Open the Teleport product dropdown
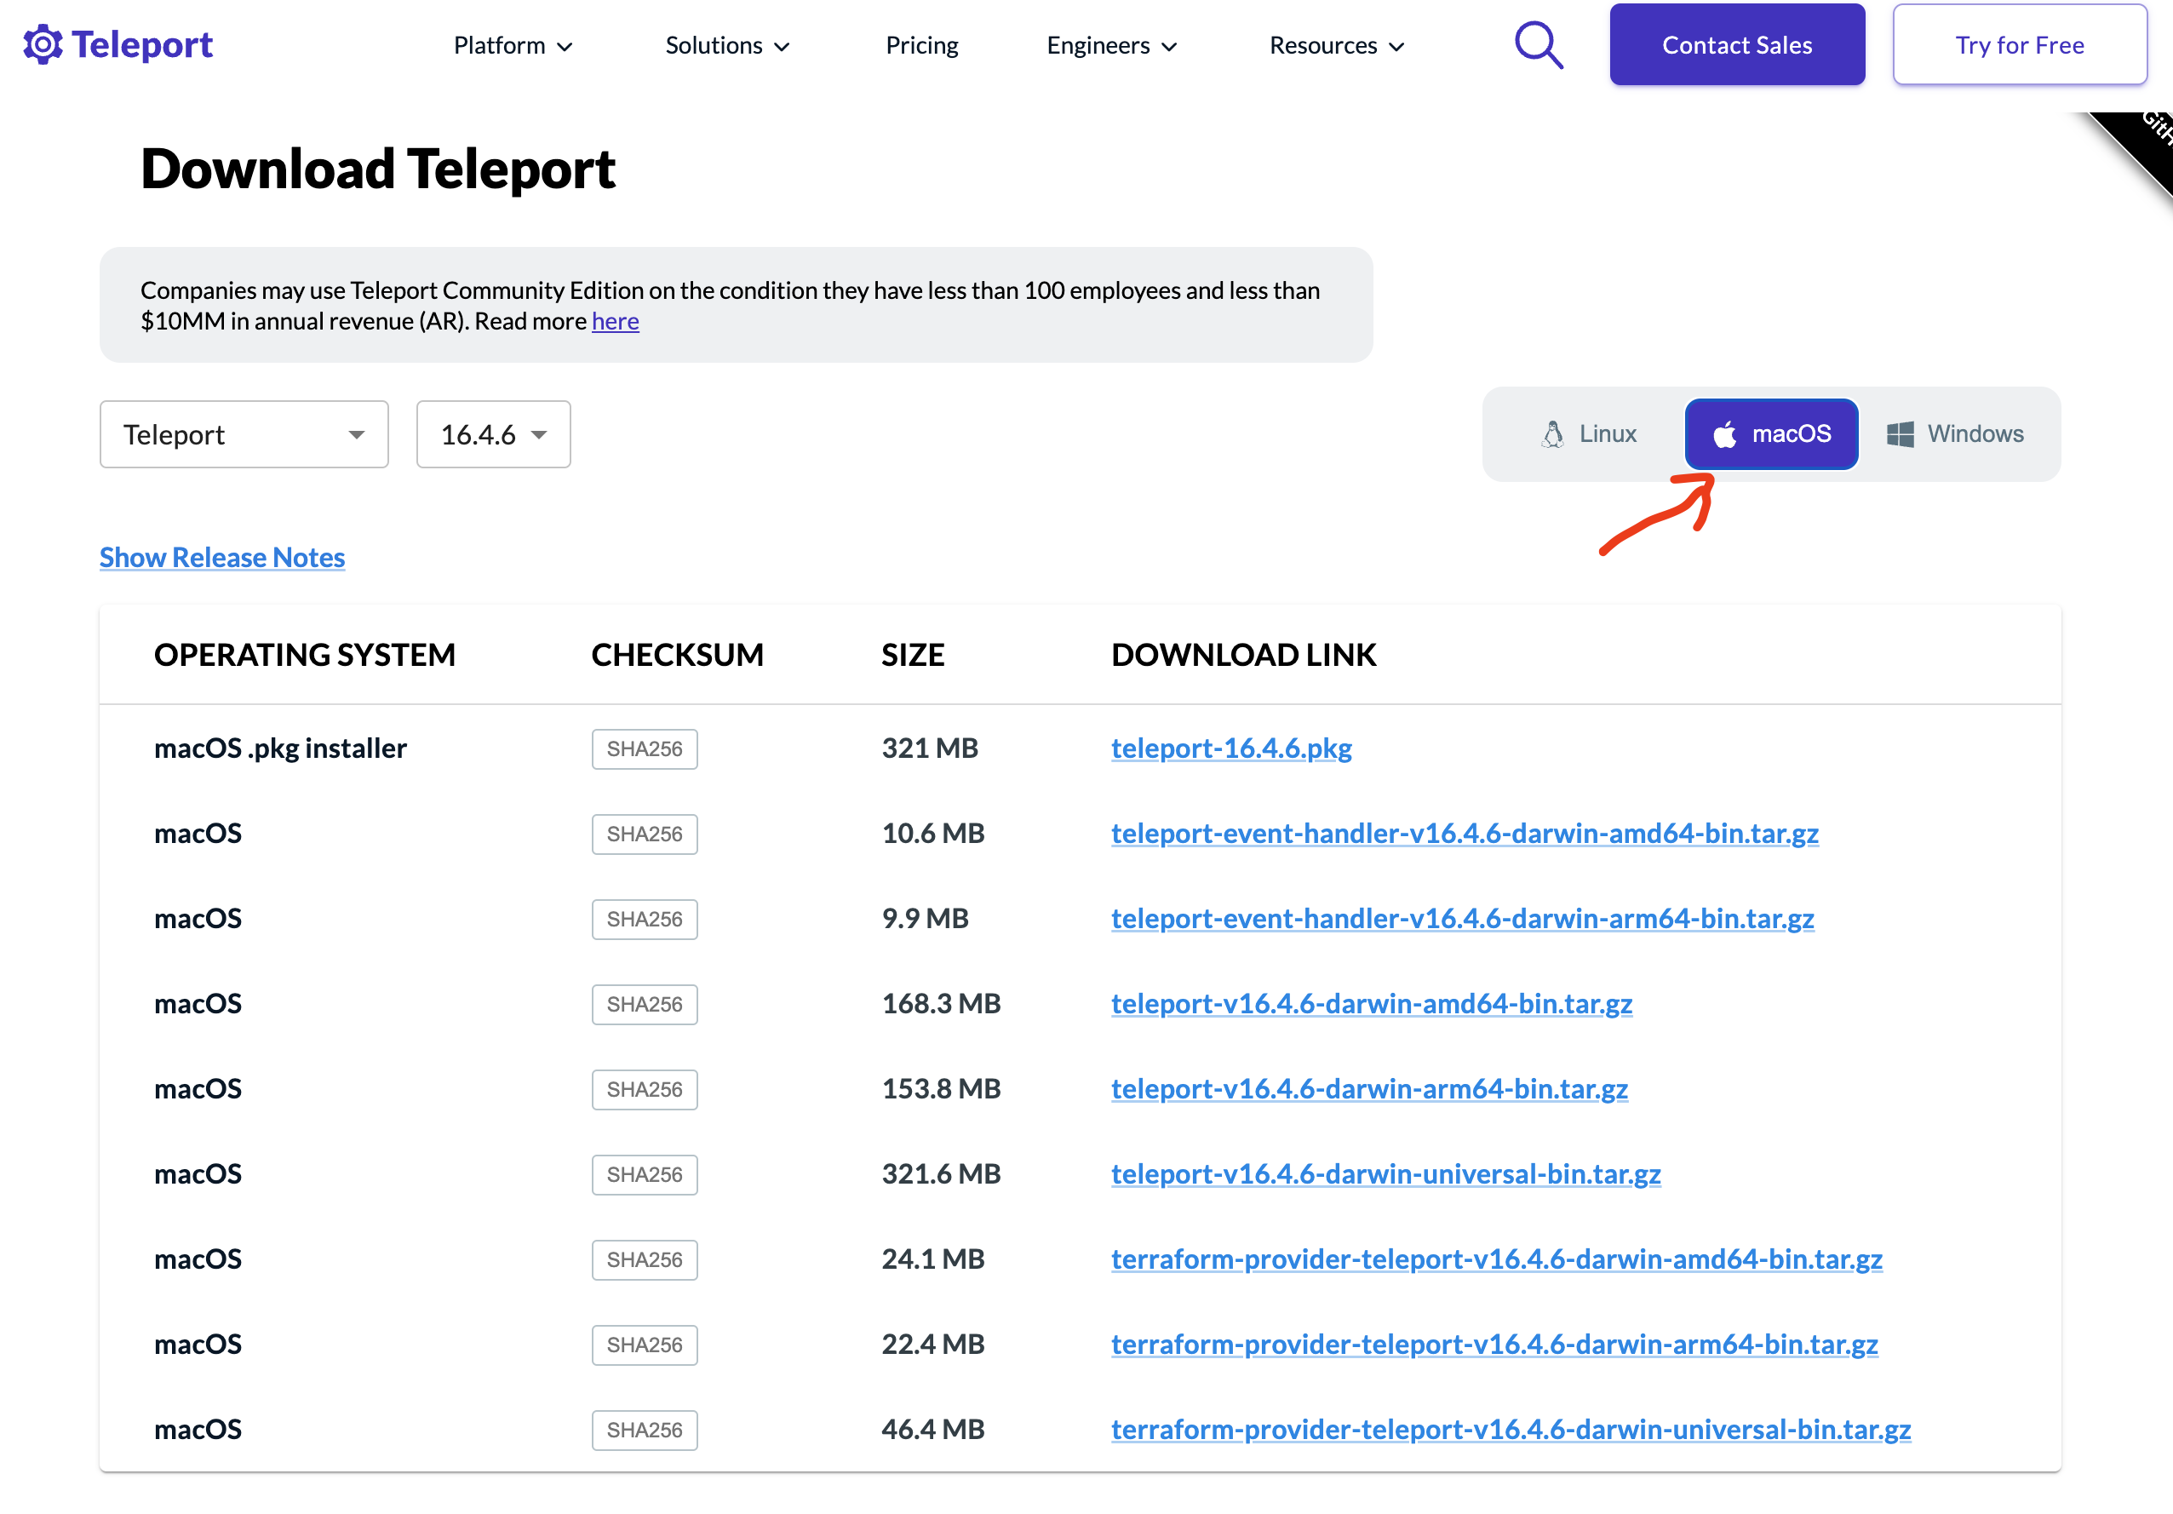The height and width of the screenshot is (1514, 2173). pos(244,434)
